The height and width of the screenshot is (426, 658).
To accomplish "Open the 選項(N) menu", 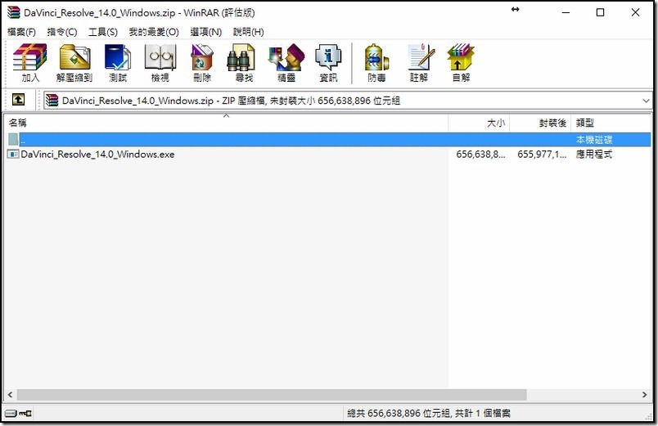I will (205, 32).
